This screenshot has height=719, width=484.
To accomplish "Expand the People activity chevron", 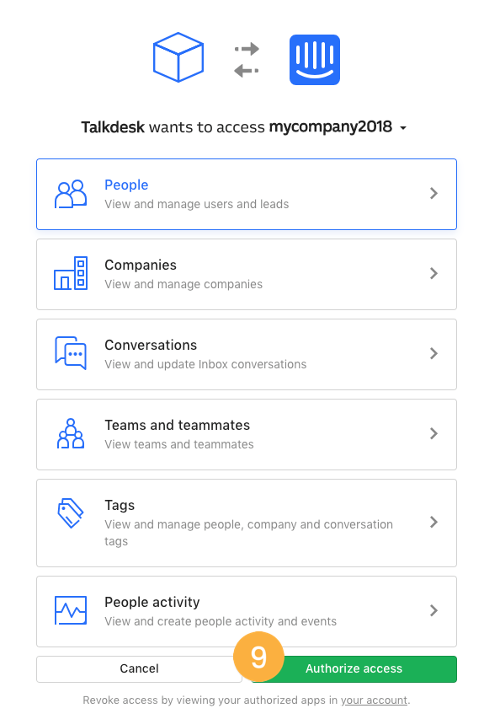I will point(433,611).
